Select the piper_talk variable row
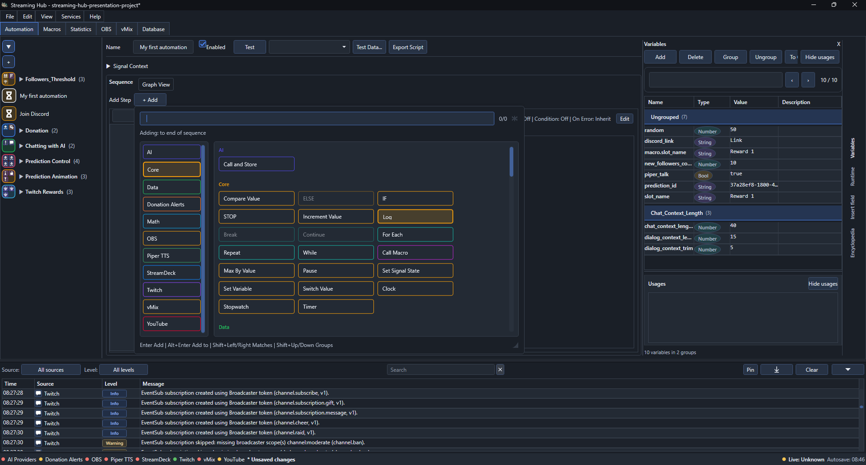The width and height of the screenshot is (866, 465). (742, 174)
